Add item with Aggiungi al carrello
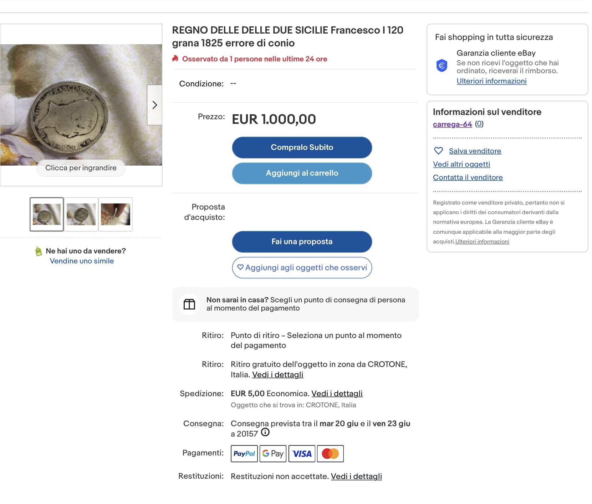 (302, 173)
